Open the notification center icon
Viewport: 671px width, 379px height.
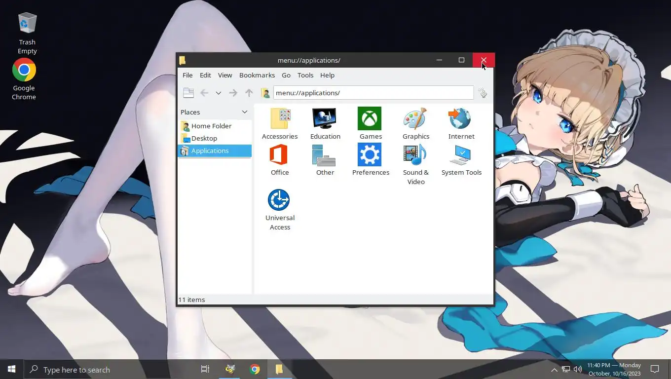(x=655, y=369)
